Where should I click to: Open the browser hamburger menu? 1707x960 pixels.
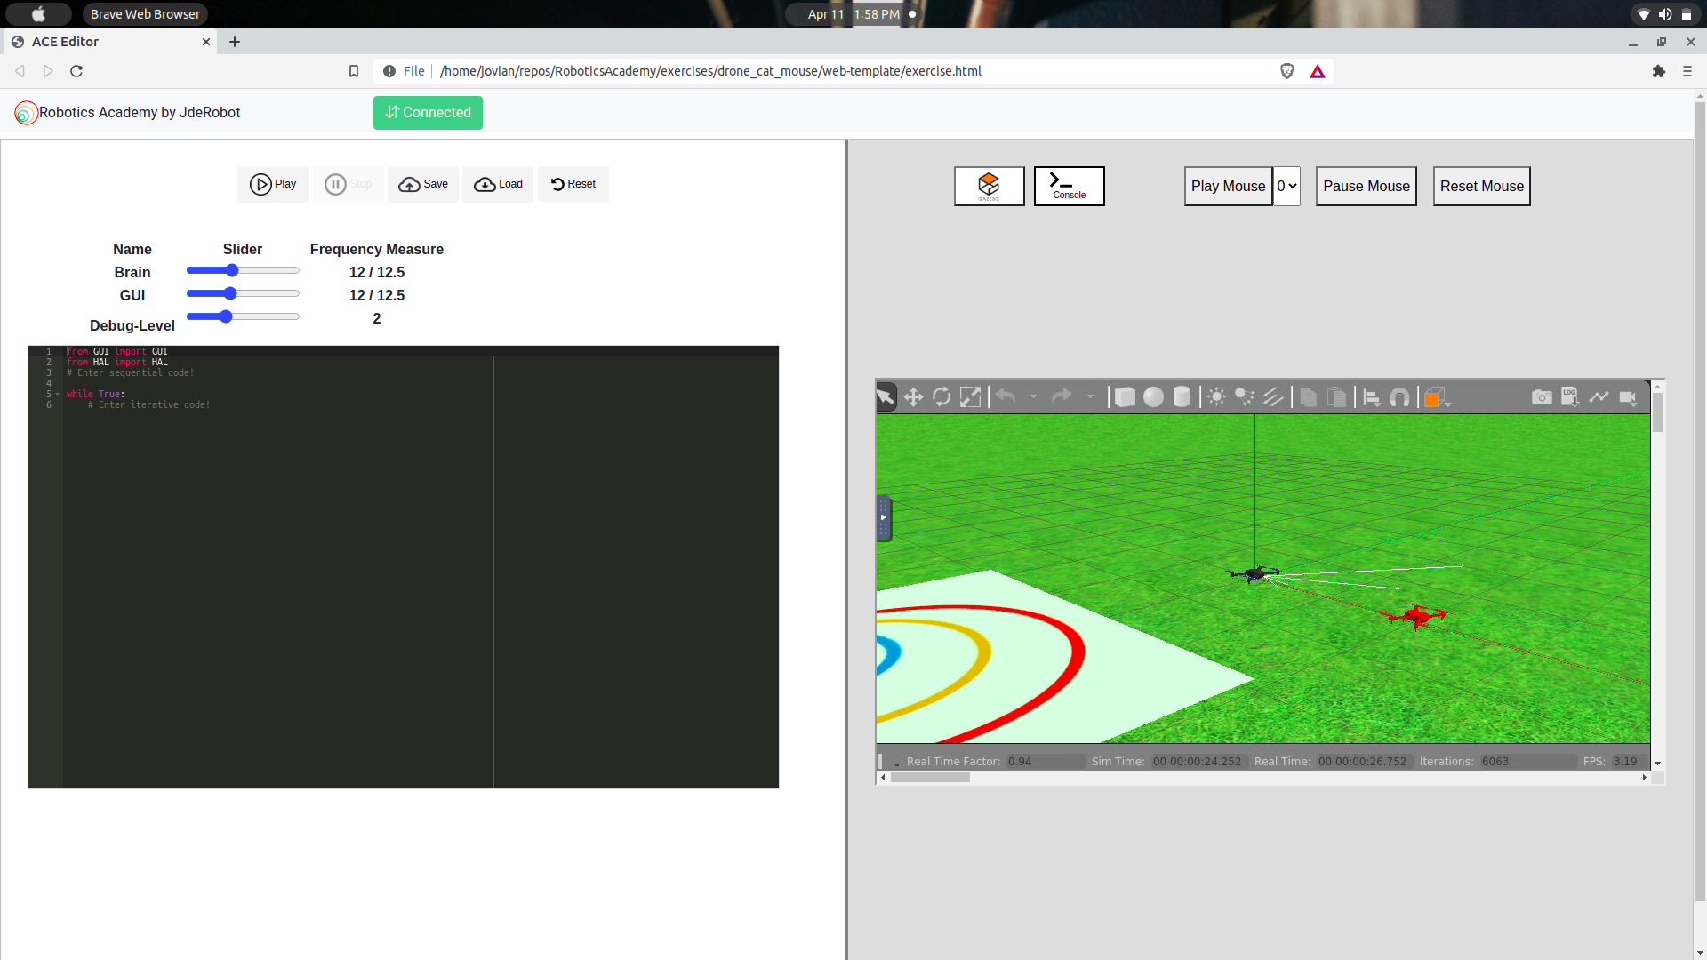tap(1687, 71)
